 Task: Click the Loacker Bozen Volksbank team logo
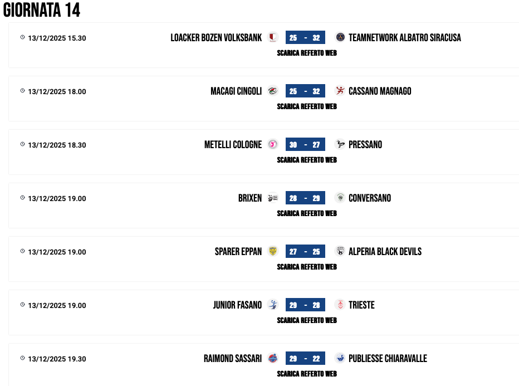tap(273, 37)
